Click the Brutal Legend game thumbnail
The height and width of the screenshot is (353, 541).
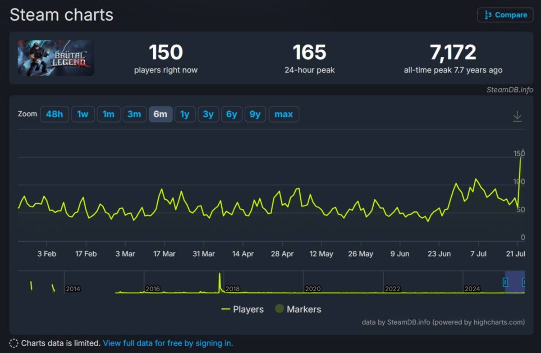click(56, 58)
